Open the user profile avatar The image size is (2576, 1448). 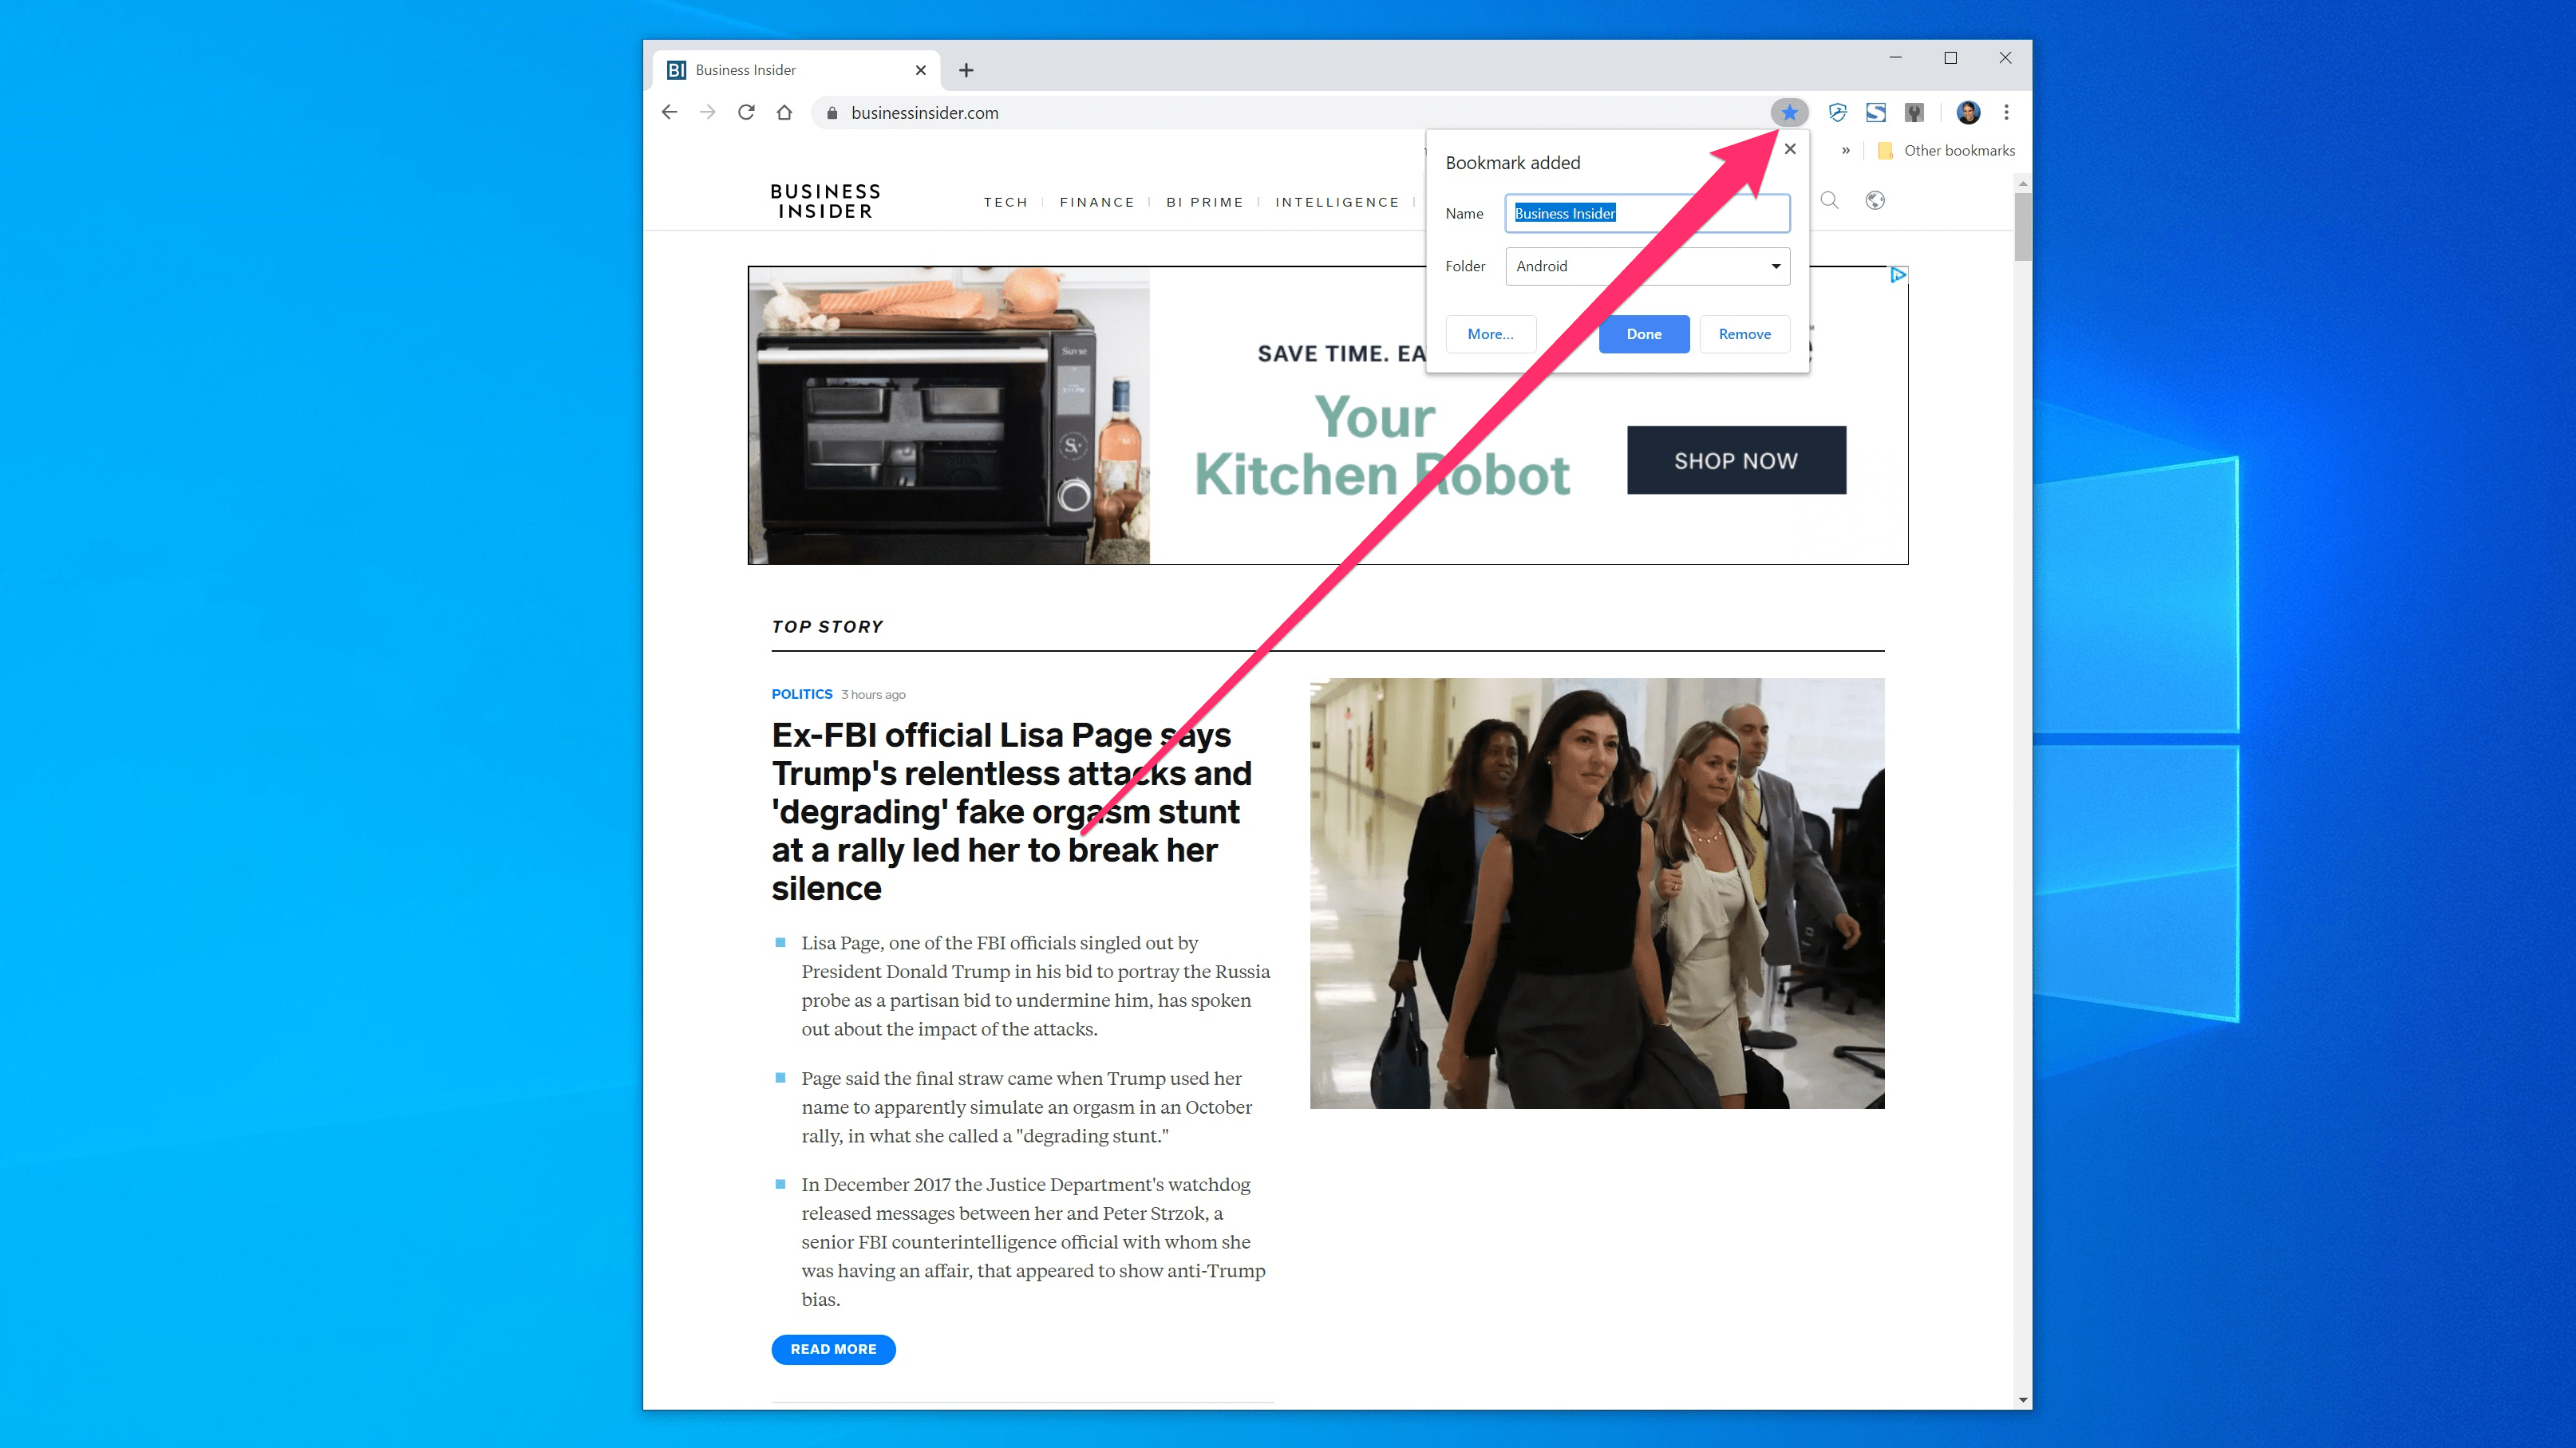[x=1967, y=113]
